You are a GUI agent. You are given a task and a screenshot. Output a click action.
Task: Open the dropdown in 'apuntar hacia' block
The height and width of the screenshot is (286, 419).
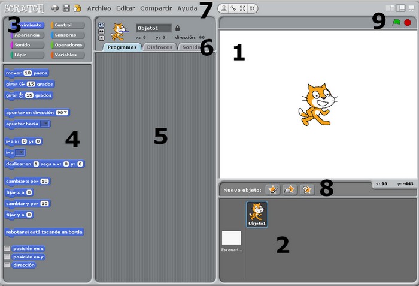pos(45,124)
